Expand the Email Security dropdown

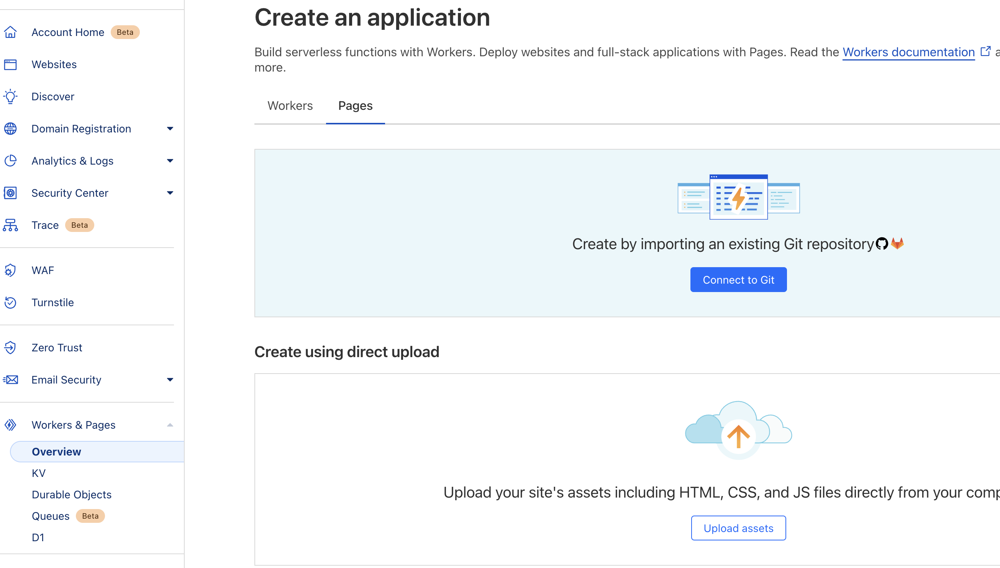(x=170, y=379)
